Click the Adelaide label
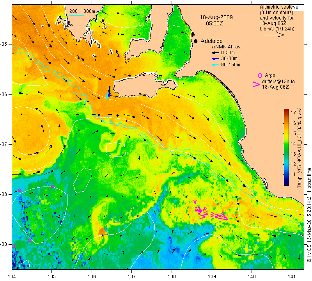Image resolution: width=312 pixels, height=281 pixels. coord(211,41)
